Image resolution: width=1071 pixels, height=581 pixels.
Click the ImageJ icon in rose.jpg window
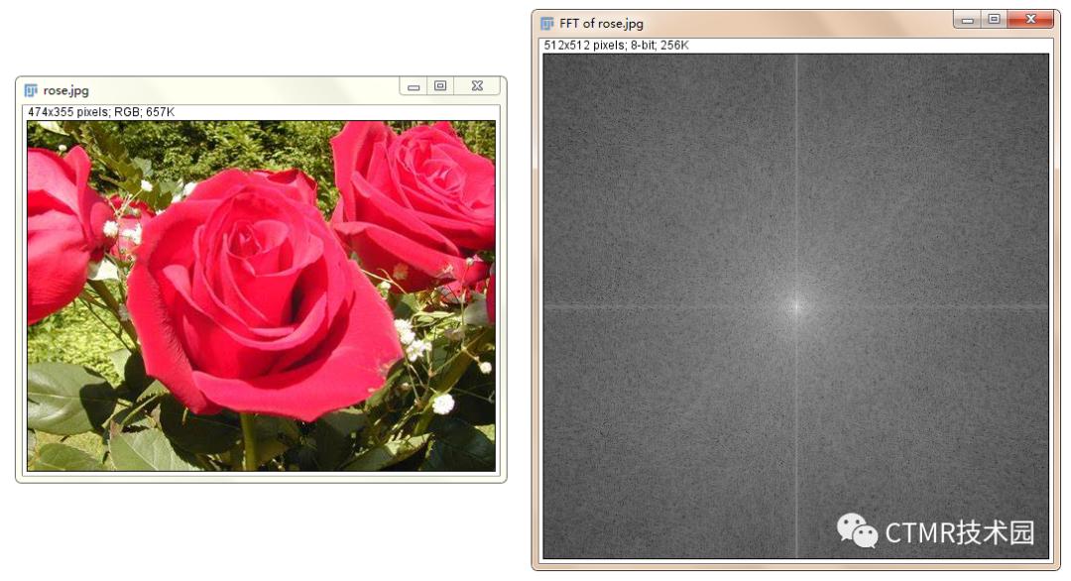[x=31, y=90]
